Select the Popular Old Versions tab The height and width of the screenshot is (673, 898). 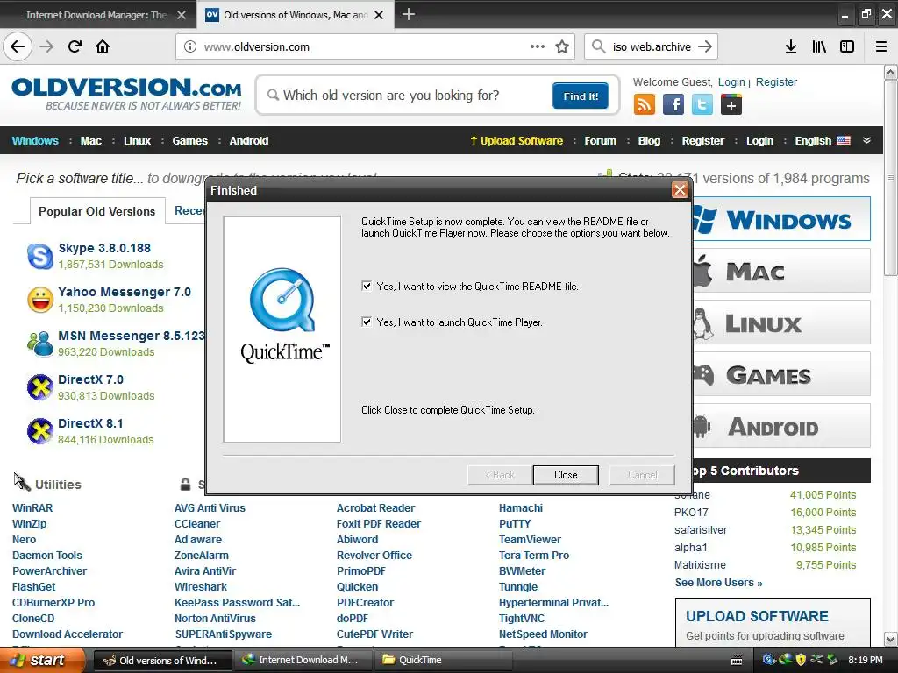[x=96, y=211]
